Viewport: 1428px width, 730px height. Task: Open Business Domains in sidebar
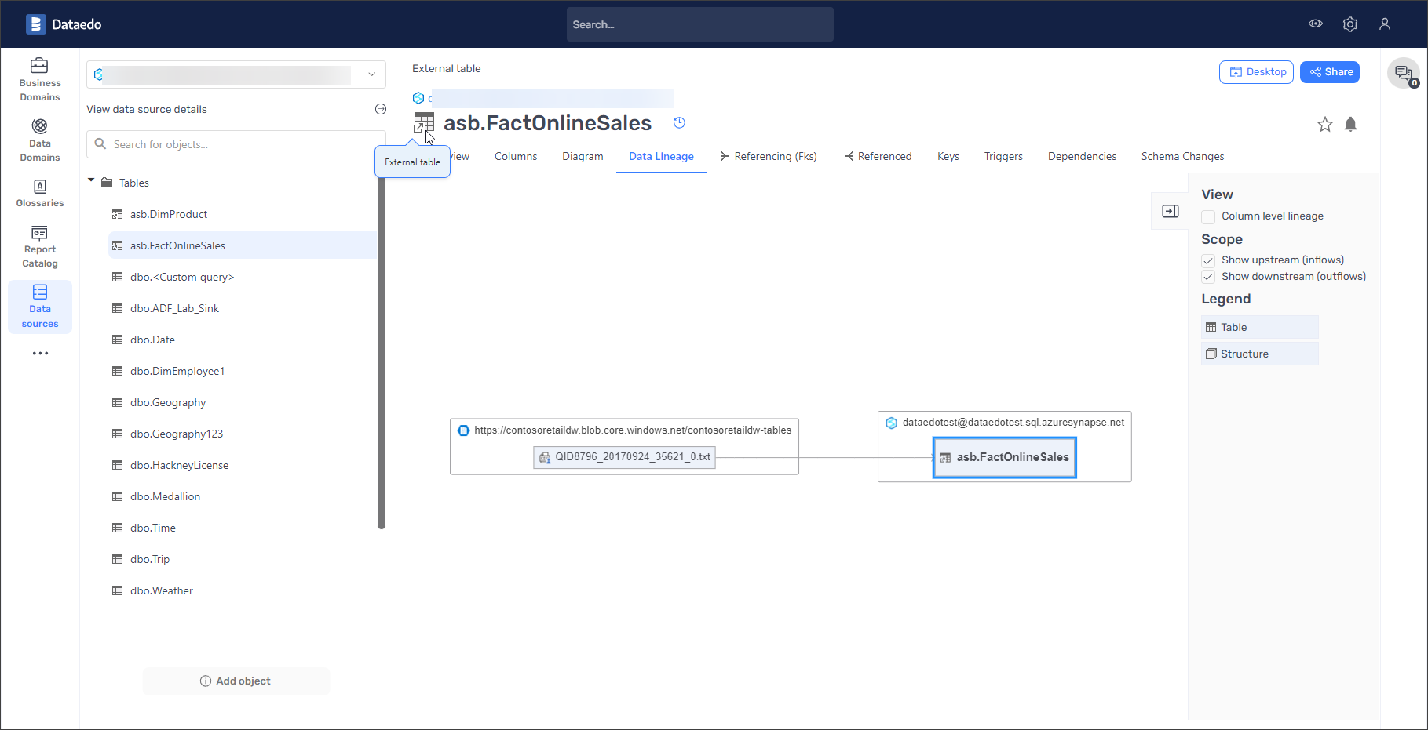(40, 79)
